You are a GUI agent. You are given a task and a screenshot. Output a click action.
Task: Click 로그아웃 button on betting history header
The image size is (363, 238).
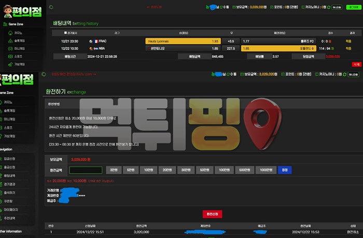coord(354,7)
